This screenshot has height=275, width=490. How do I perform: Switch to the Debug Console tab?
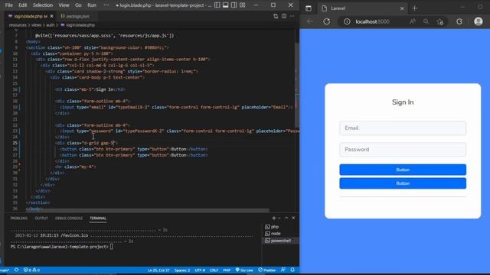coord(69,218)
